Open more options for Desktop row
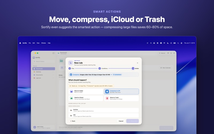 click(53, 72)
